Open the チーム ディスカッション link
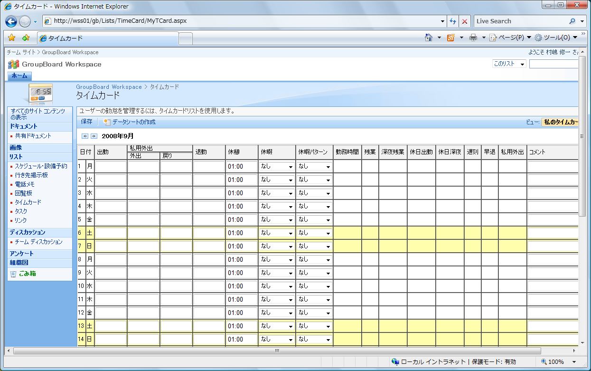The height and width of the screenshot is (371, 591). click(38, 242)
